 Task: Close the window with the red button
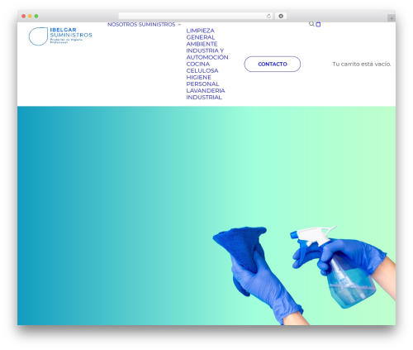point(24,16)
